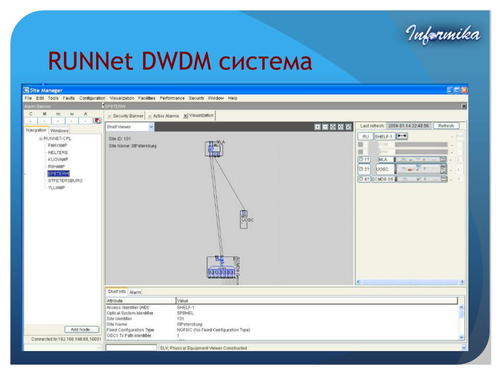Select HELTERE in navigation tree
The height and width of the screenshot is (375, 500).
pos(58,152)
